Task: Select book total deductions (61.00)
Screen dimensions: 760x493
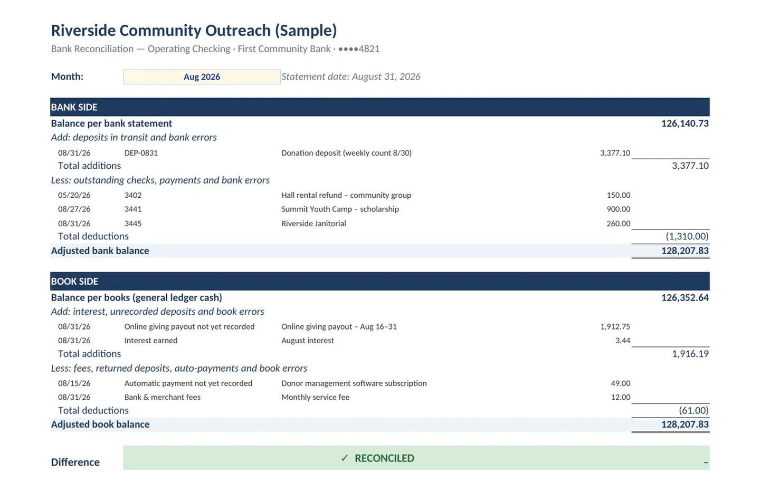Action: [693, 410]
